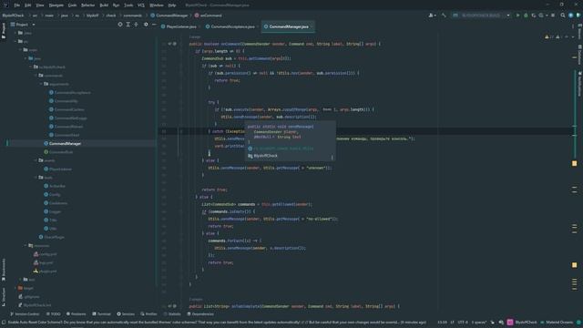Open the Window menu
The height and width of the screenshot is (328, 583).
click(157, 5)
